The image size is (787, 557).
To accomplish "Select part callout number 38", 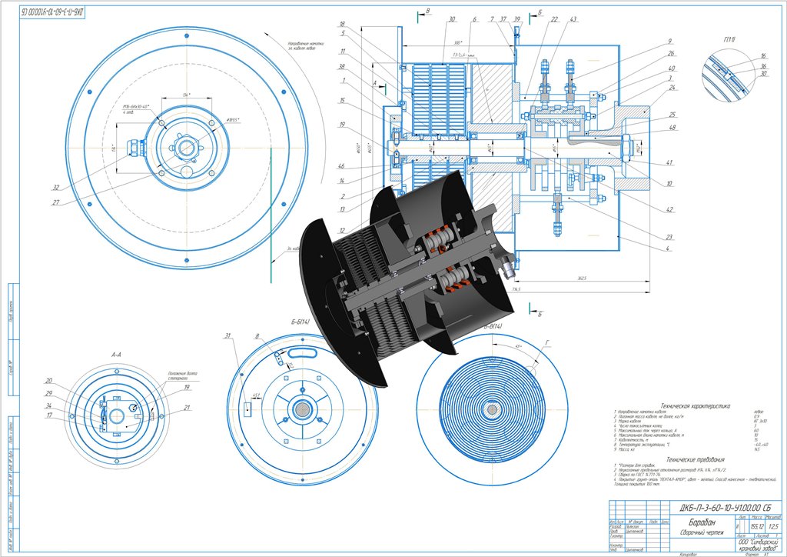I will tap(342, 66).
